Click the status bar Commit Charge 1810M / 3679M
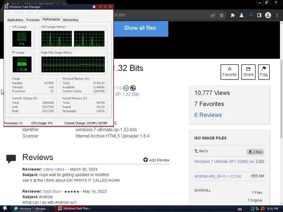The width and height of the screenshot is (283, 212). tap(86, 123)
